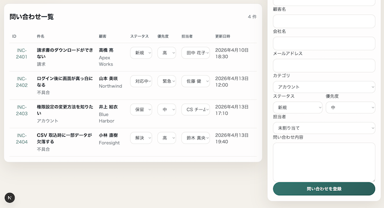Viewport: 384px width, 208px height.
Task: Open ticket link INC-2404
Action: pyautogui.click(x=21, y=138)
